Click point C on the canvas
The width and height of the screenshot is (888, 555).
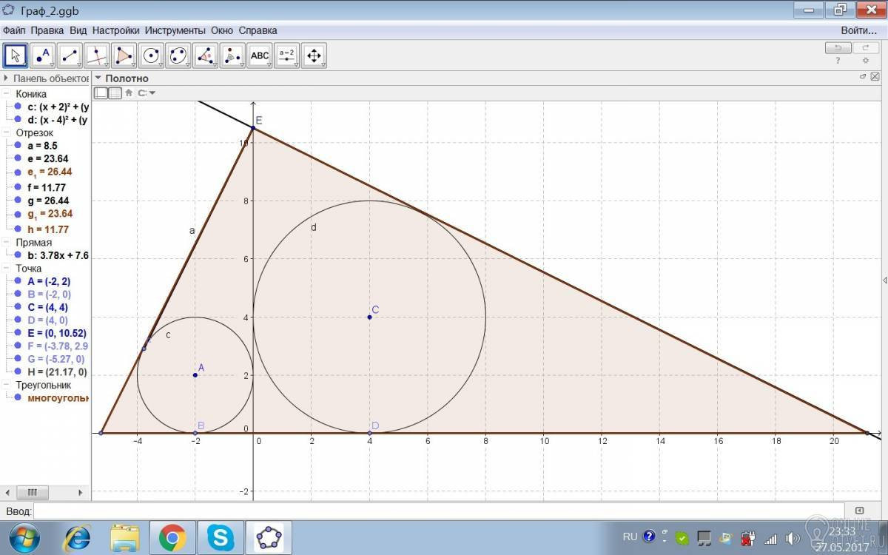(369, 317)
